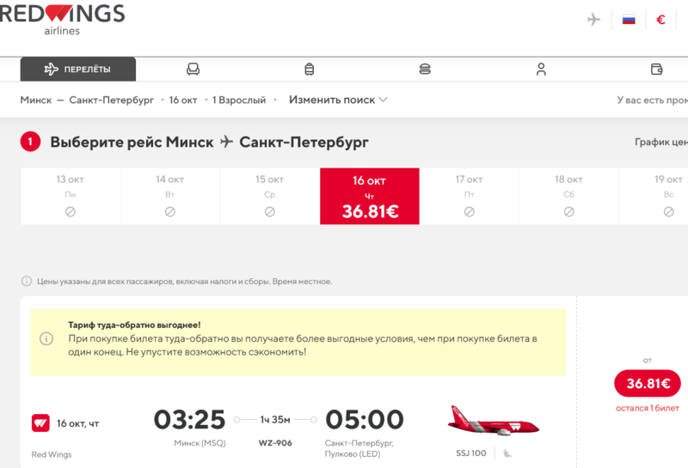Choose the 15 окт date cell
This screenshot has height=468, width=688.
[x=270, y=197]
